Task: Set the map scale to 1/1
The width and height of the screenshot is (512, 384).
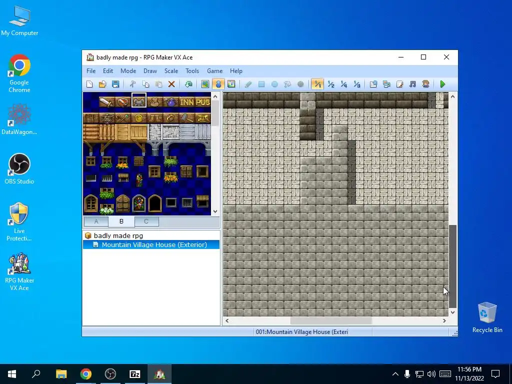Action: point(317,84)
